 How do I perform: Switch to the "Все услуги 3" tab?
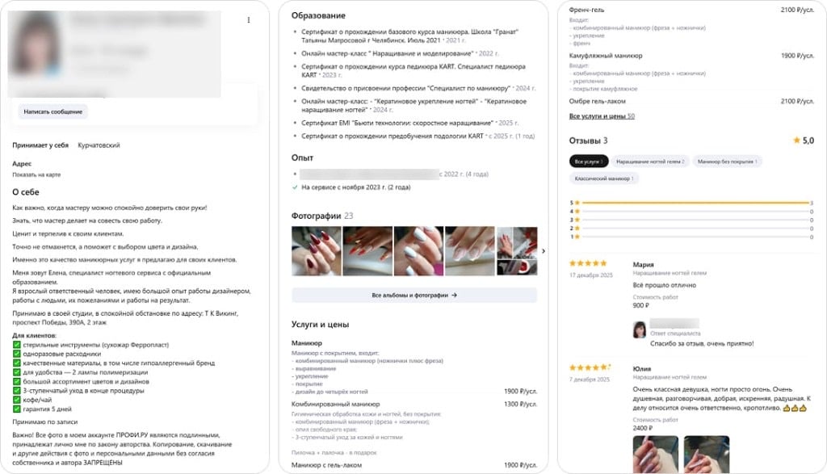590,161
